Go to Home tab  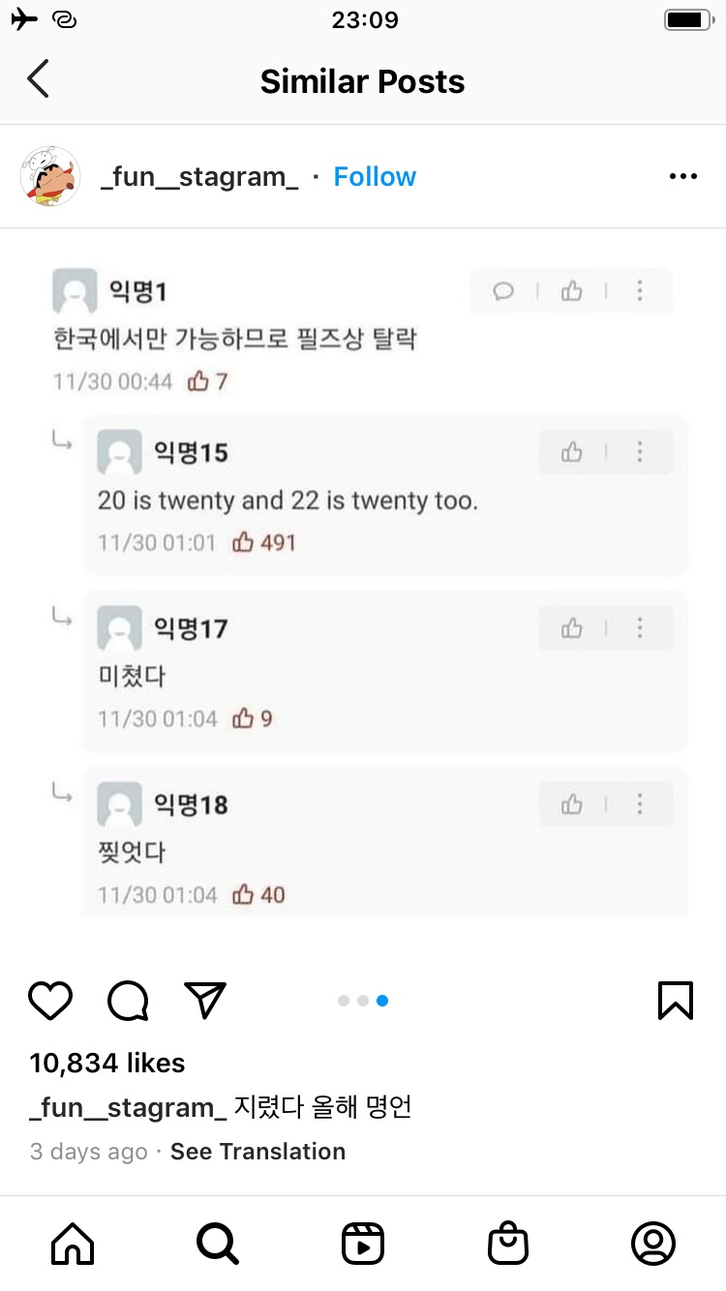coord(73,1243)
